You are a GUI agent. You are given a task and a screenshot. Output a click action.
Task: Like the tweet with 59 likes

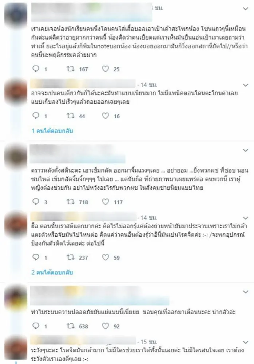[x=106, y=257]
